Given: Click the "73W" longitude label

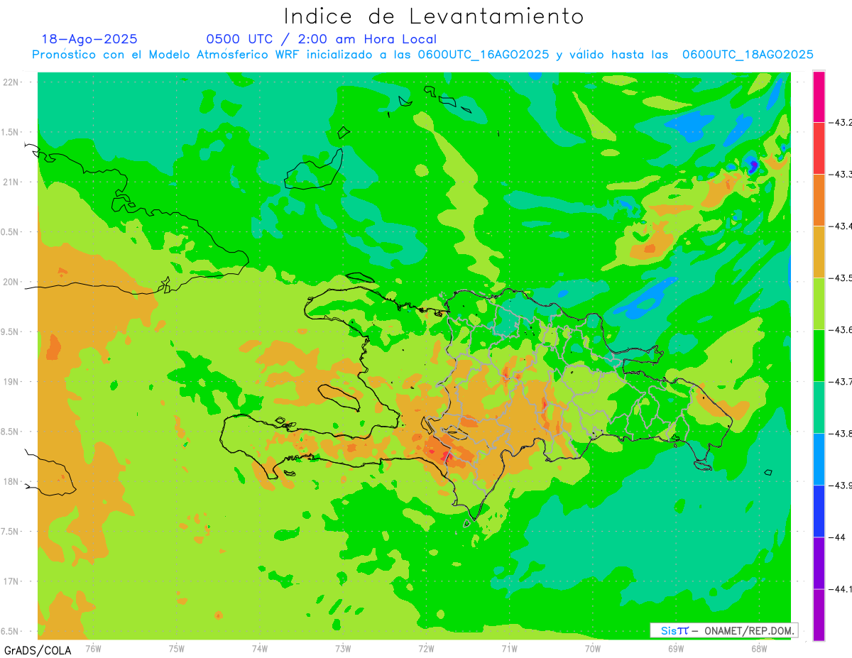Looking at the screenshot, I should [x=343, y=648].
